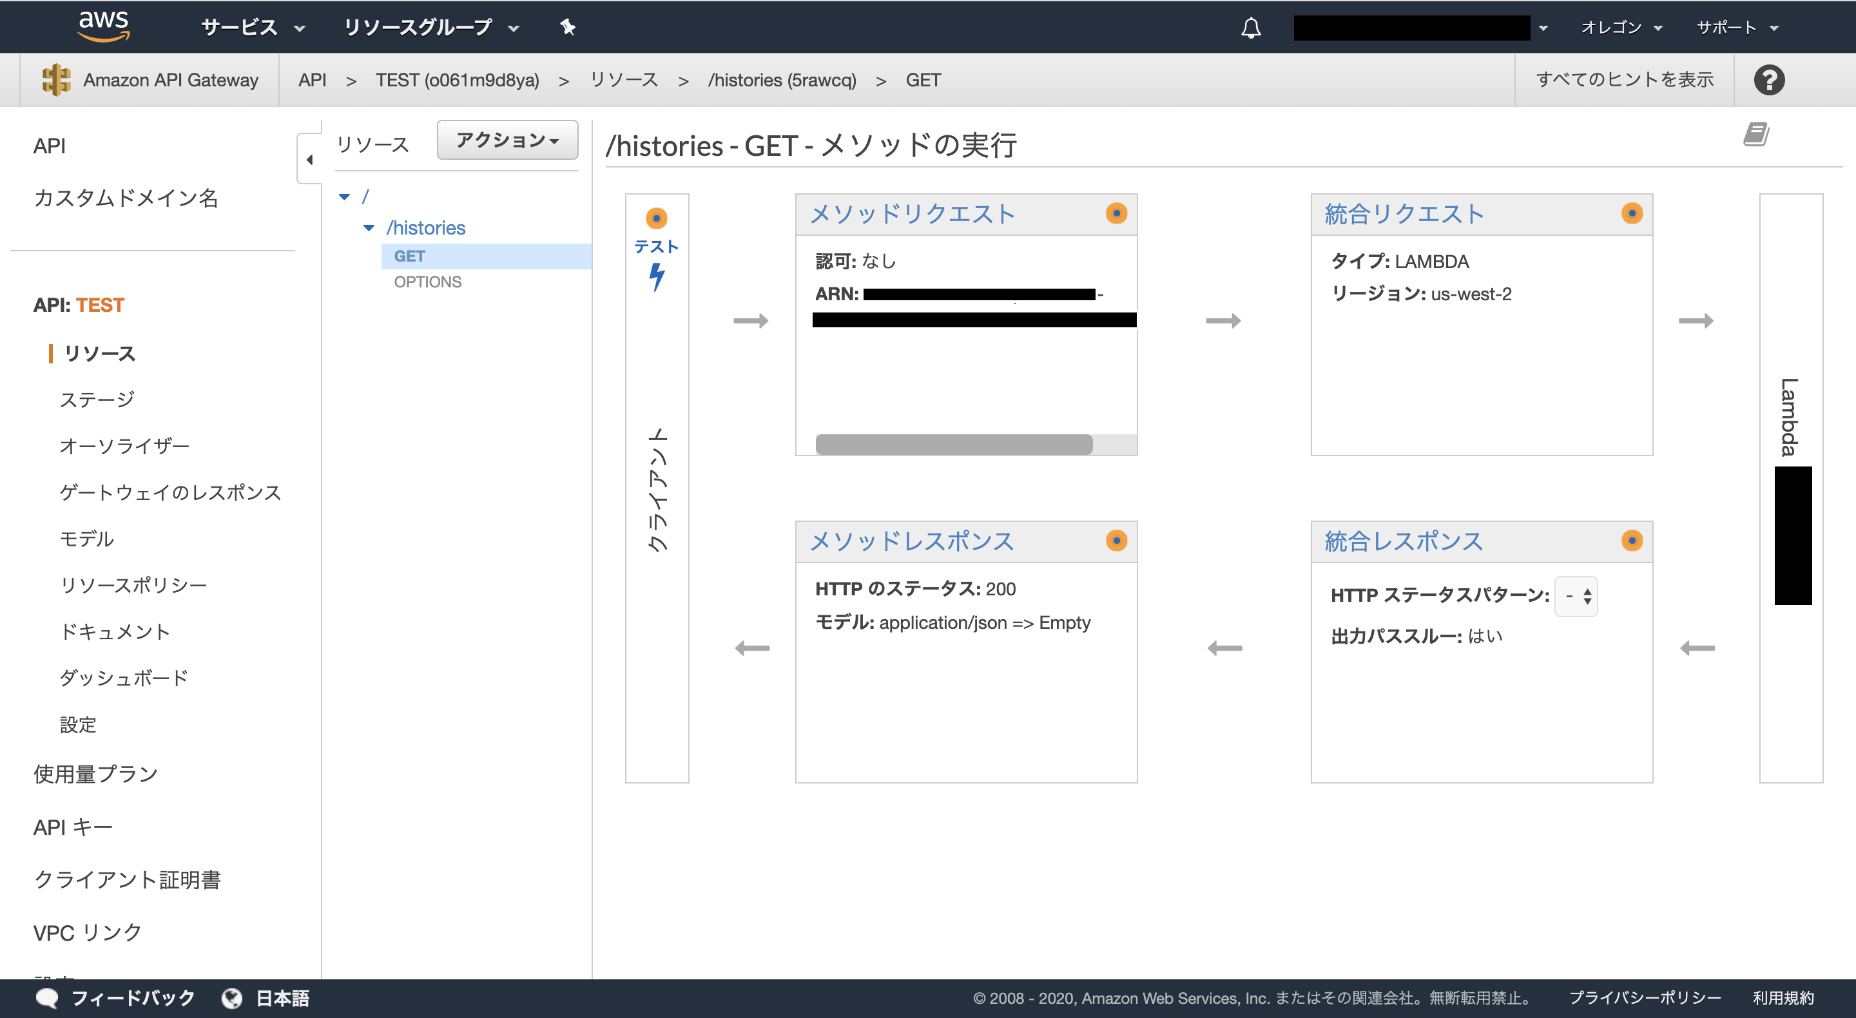Toggle the orange indicator on メソッドレスポンス
This screenshot has width=1856, height=1018.
[x=1117, y=540]
